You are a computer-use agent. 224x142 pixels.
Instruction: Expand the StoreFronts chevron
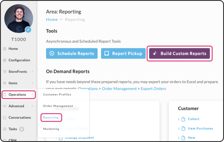point(32,71)
